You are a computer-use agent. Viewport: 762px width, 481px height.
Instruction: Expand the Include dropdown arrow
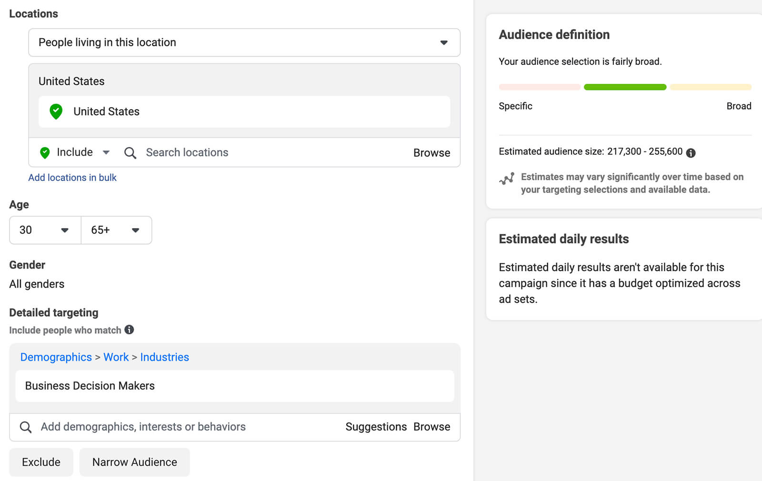[x=106, y=152]
